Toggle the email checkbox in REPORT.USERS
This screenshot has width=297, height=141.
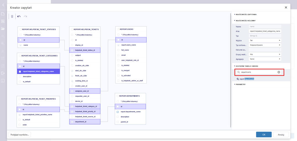coord(118,55)
